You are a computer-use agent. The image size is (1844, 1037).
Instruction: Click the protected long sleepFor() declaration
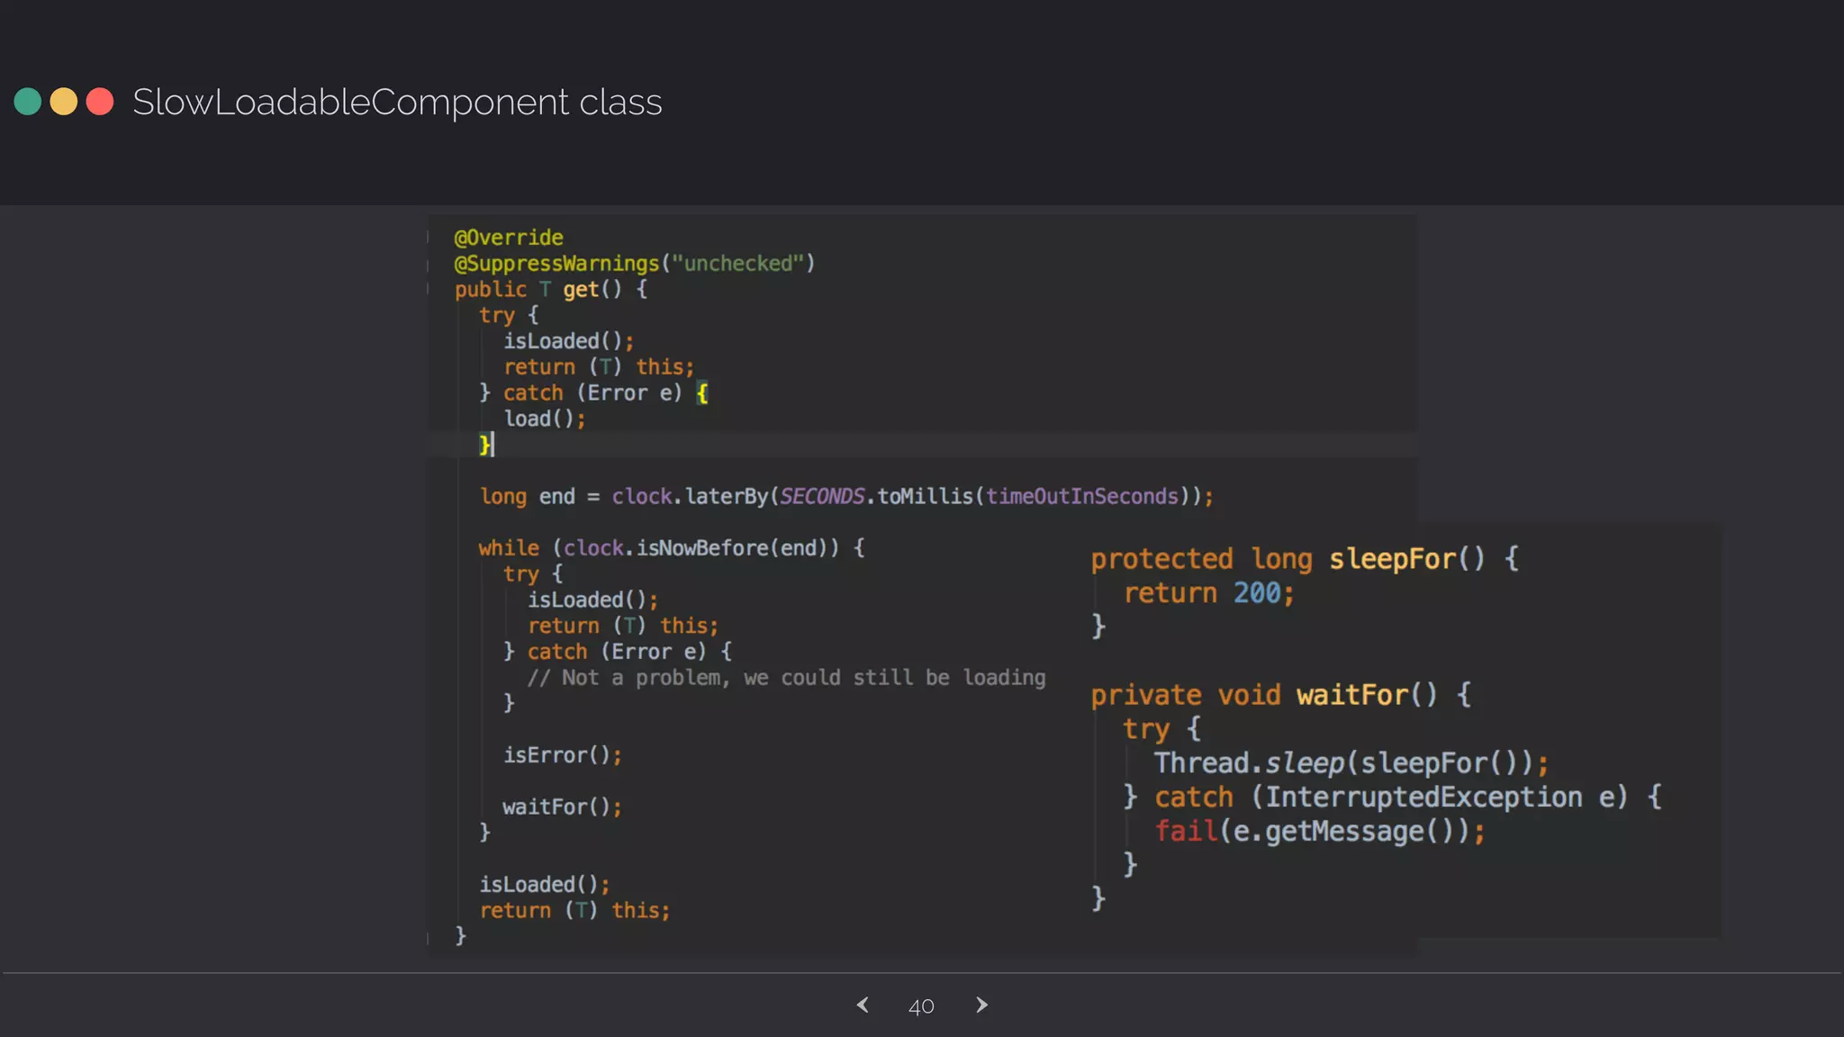[x=1304, y=559]
